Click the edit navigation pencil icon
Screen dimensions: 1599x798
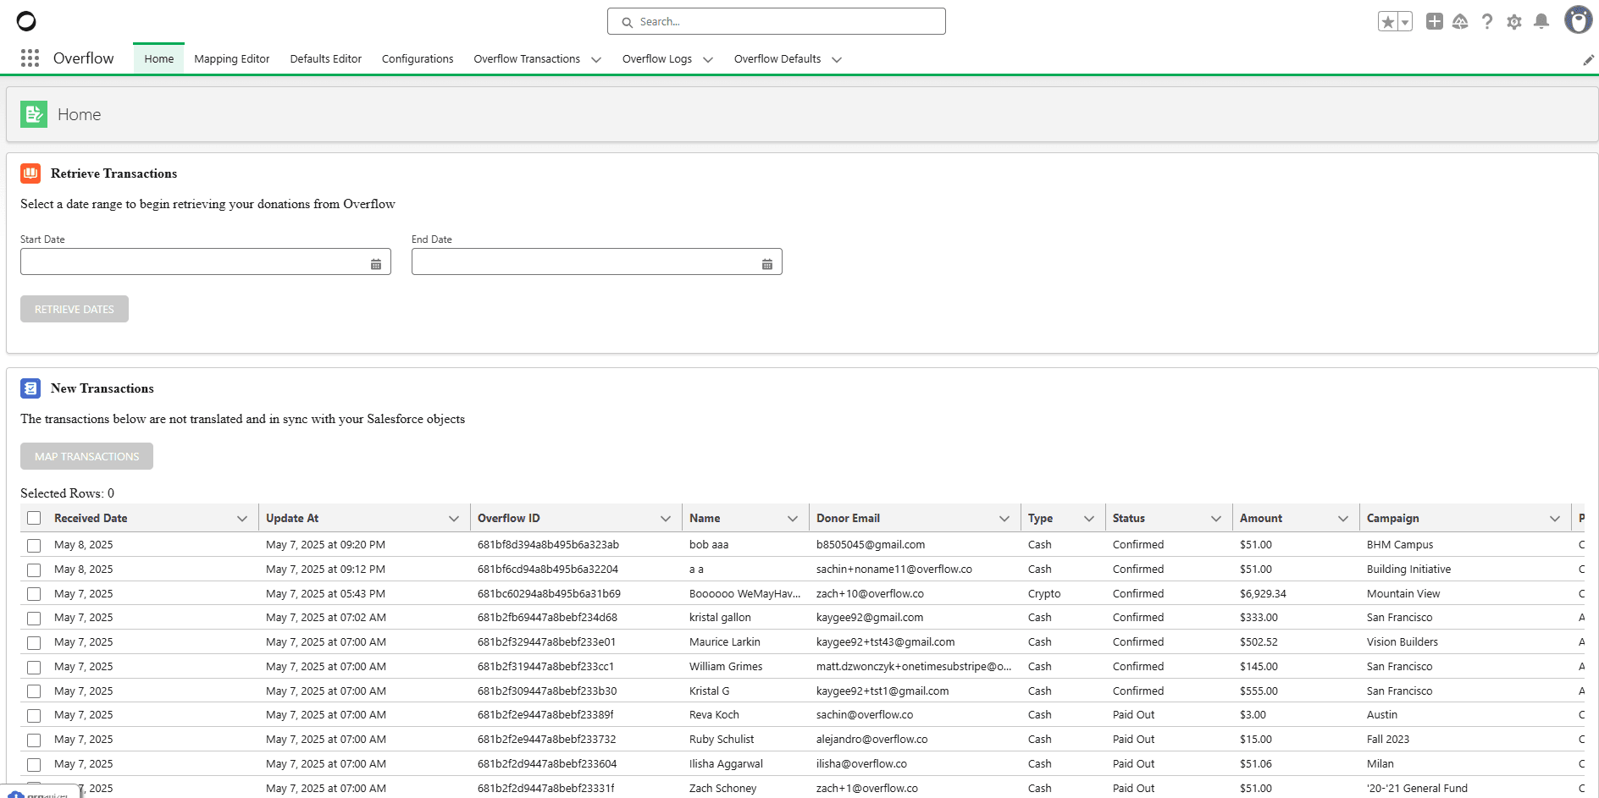(1588, 59)
